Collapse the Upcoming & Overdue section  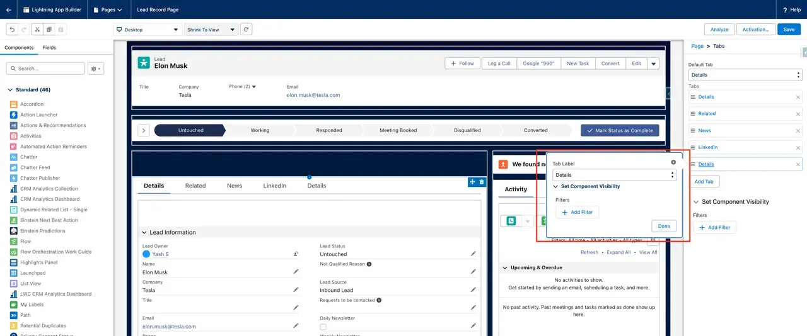click(x=505, y=268)
